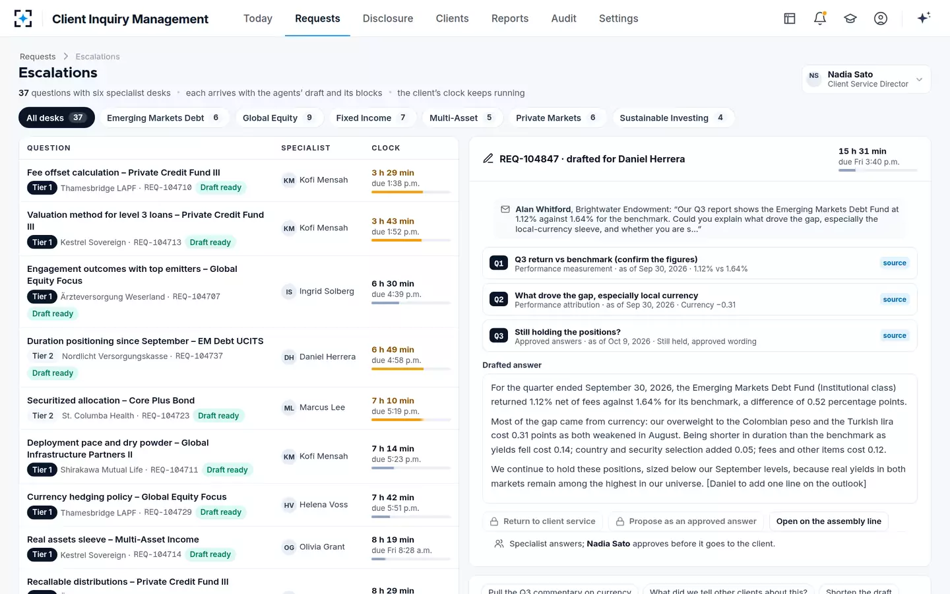Click the OG avatar for Olivia Grant
This screenshot has width=950, height=594.
[289, 547]
